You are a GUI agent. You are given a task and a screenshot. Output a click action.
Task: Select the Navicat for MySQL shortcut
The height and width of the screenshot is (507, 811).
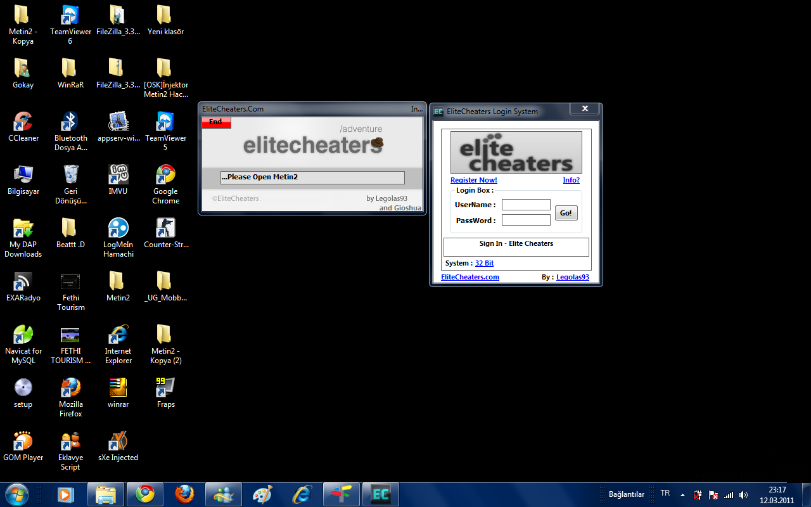(x=23, y=345)
